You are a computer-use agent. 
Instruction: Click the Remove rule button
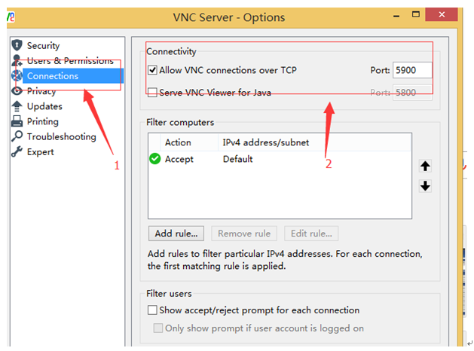tap(244, 233)
